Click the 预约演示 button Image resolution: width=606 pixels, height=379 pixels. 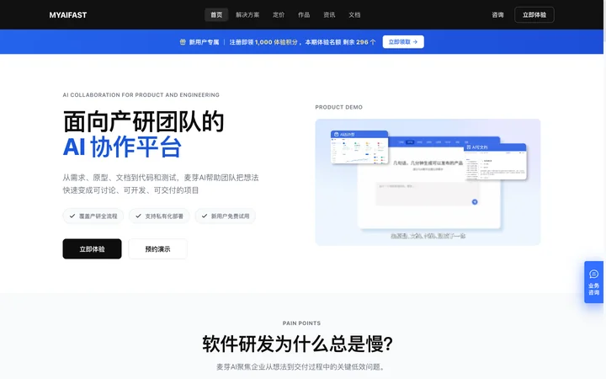point(157,248)
